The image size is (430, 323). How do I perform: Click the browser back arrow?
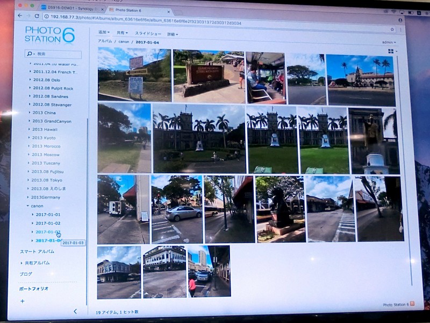[x=20, y=16]
